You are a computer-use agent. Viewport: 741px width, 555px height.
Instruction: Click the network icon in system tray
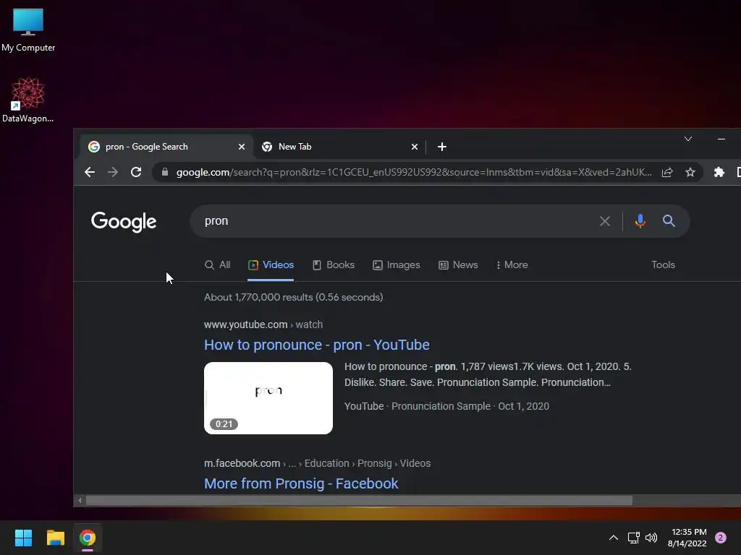tap(633, 538)
